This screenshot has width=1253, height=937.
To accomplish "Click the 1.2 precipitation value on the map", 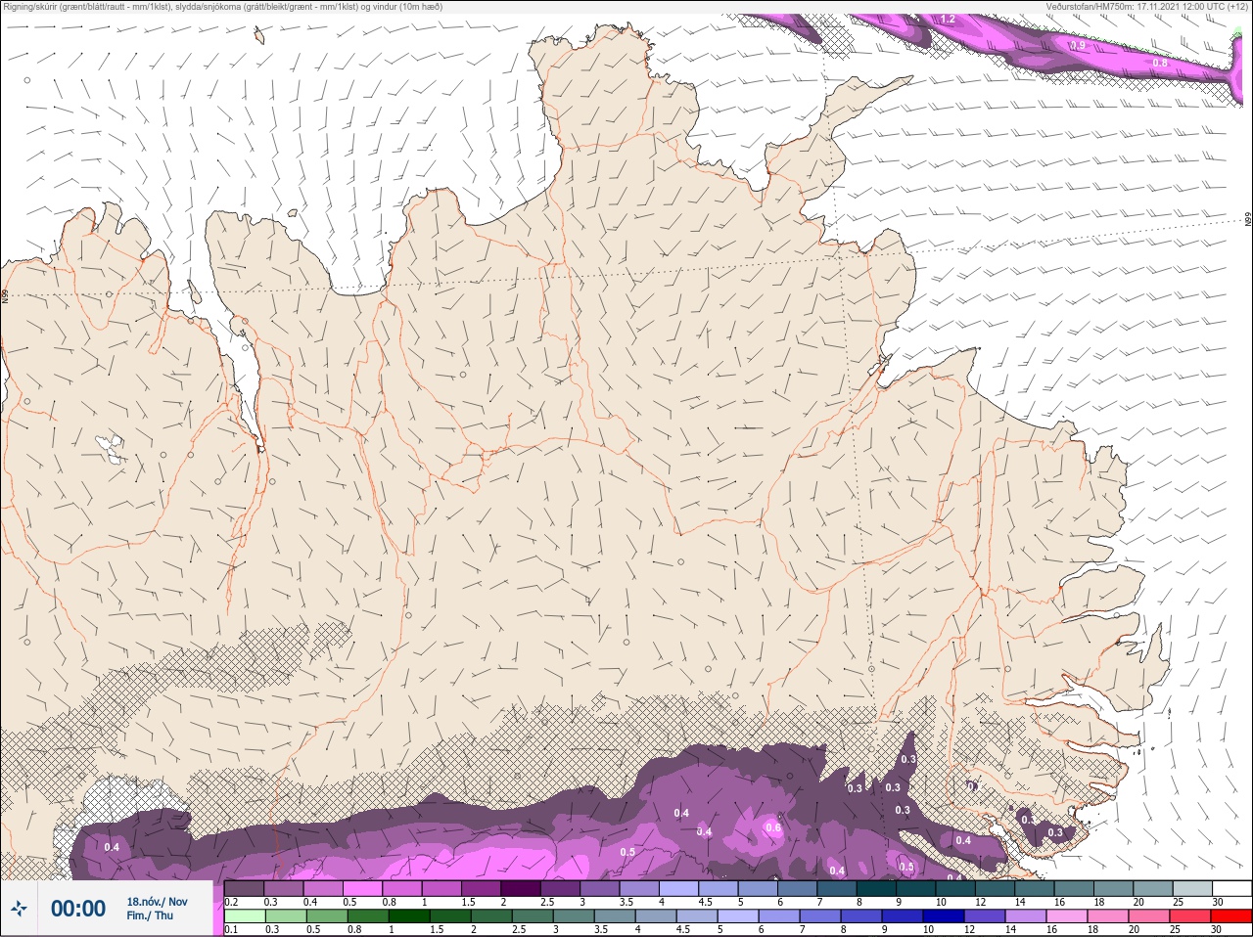I will coord(948,20).
